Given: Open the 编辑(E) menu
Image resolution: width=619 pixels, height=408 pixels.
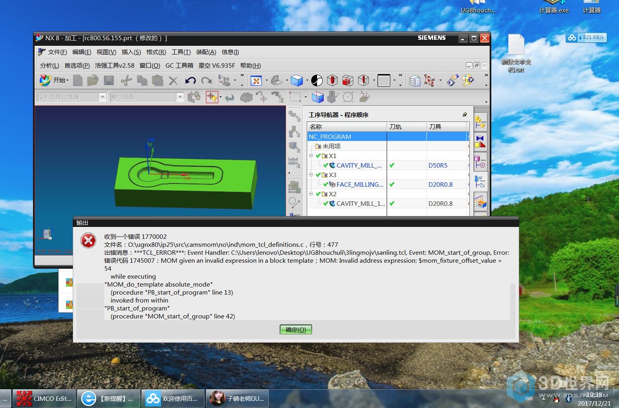Looking at the screenshot, I should pyautogui.click(x=82, y=52).
